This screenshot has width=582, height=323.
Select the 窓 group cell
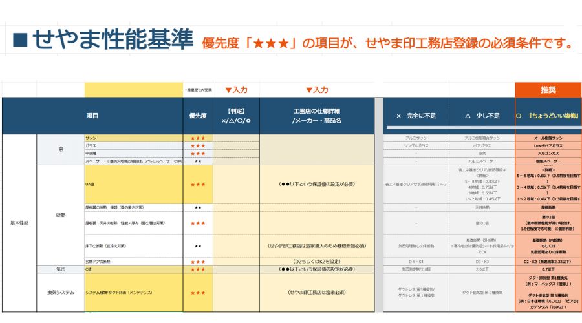click(61, 149)
